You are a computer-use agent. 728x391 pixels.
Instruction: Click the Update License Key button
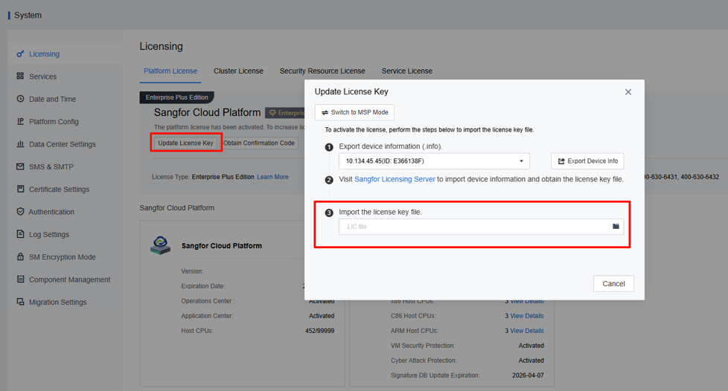185,143
